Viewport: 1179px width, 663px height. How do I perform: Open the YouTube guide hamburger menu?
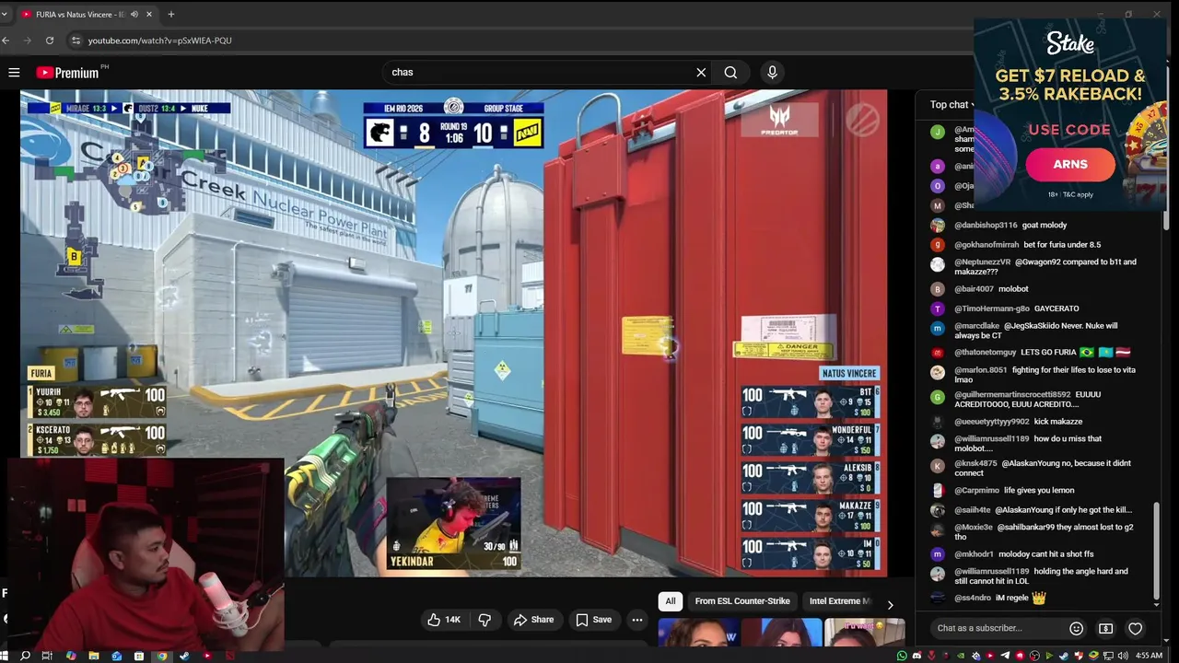coord(14,72)
